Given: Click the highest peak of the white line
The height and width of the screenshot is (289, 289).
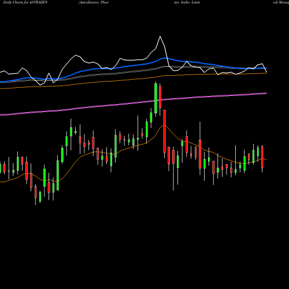Looking at the screenshot, I should [x=160, y=36].
